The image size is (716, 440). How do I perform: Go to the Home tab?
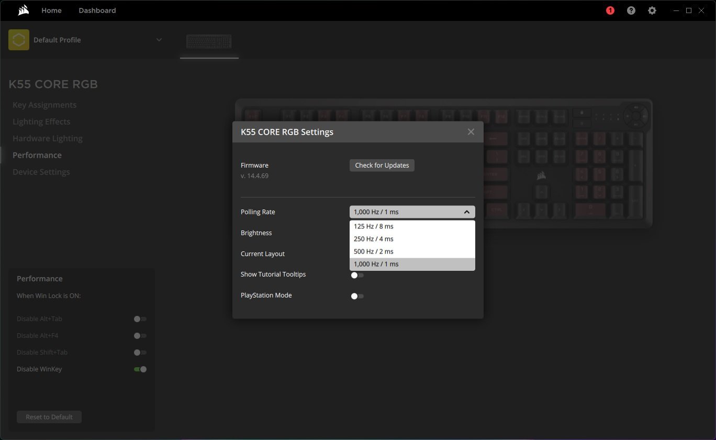(x=51, y=10)
